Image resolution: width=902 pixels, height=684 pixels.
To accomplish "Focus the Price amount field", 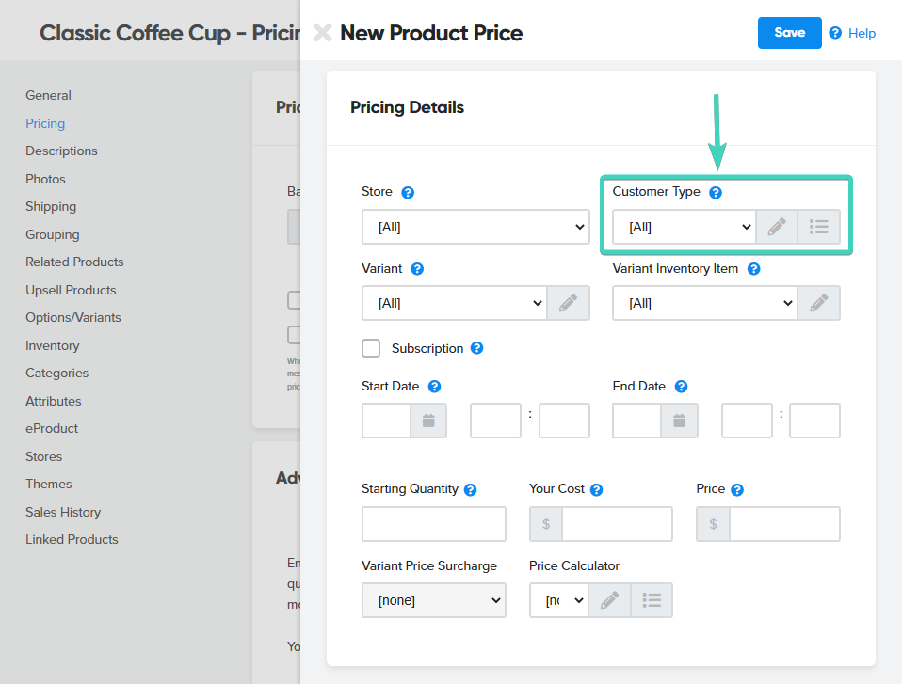I will pyautogui.click(x=784, y=524).
